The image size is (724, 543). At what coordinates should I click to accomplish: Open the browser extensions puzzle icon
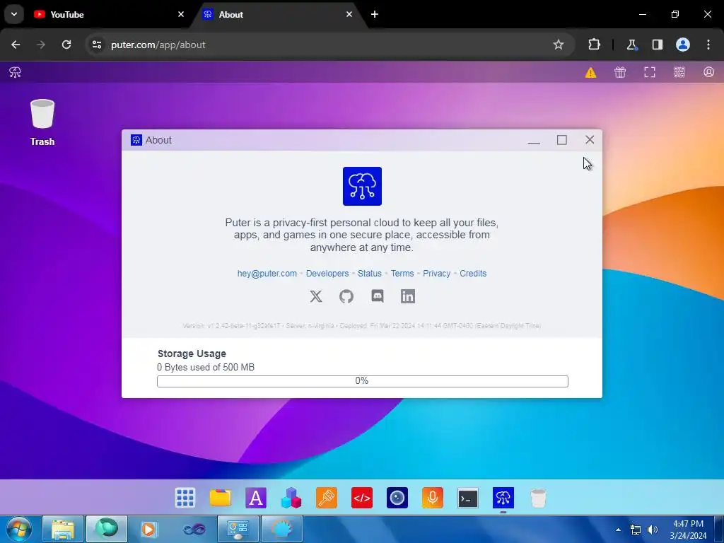[x=594, y=45]
